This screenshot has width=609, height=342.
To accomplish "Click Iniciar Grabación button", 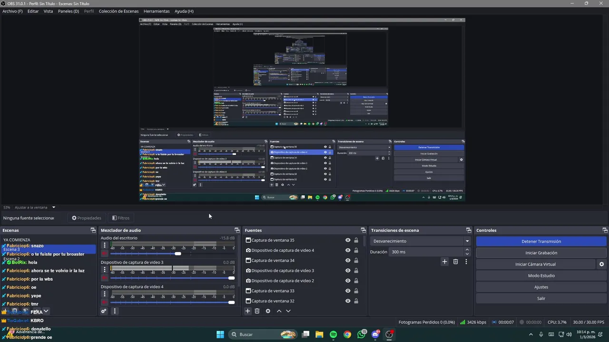I will coord(541,253).
